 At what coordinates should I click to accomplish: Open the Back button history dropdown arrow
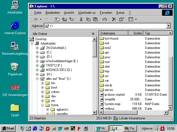pyautogui.click(x=41, y=20)
